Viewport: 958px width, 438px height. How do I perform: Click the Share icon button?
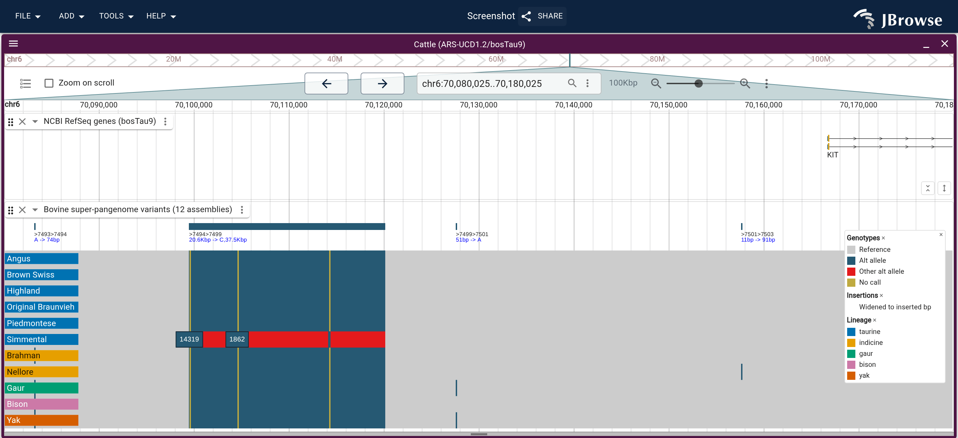542,16
